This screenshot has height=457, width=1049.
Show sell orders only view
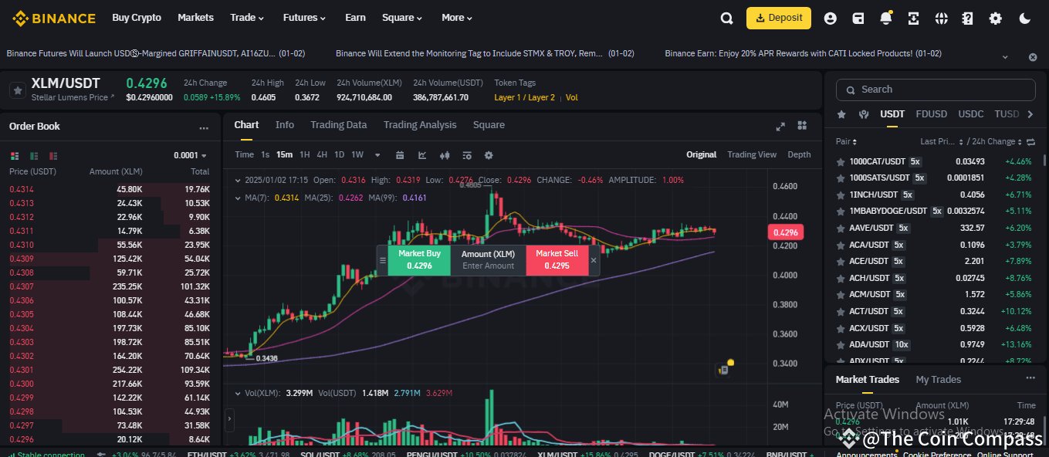point(53,155)
